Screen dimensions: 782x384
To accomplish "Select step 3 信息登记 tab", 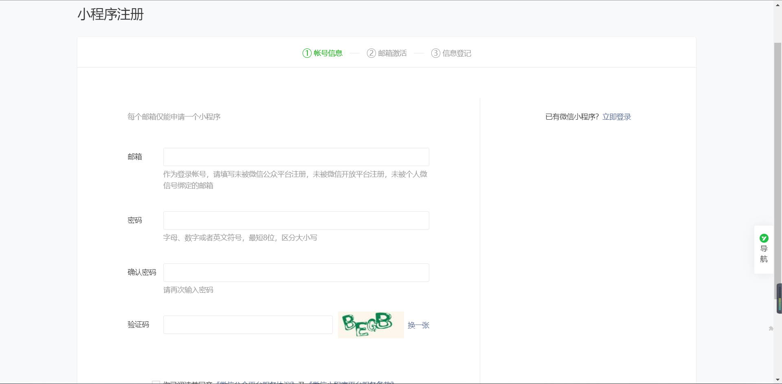I will (x=451, y=53).
